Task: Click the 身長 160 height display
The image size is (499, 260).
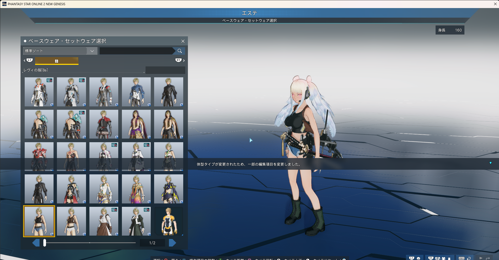Action: click(450, 30)
